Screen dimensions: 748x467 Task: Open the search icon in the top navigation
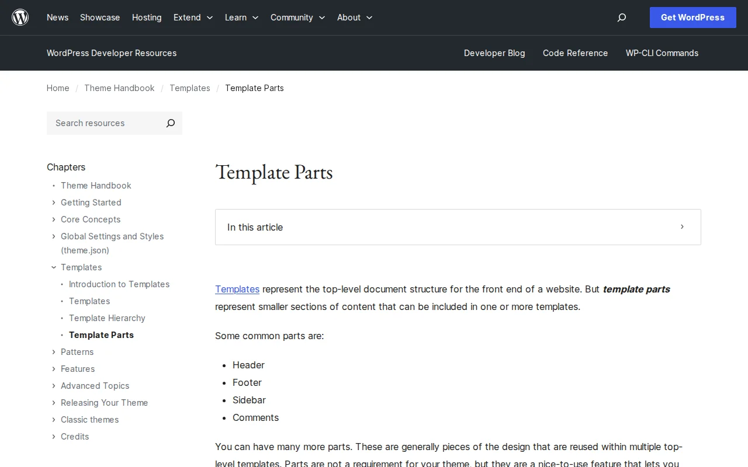[x=621, y=18]
